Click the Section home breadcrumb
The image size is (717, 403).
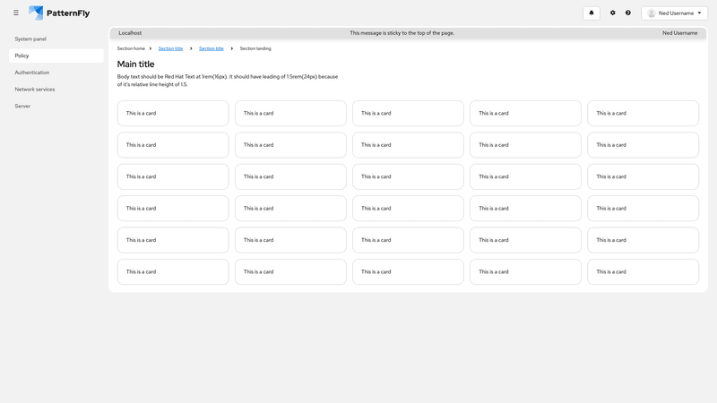tap(131, 48)
